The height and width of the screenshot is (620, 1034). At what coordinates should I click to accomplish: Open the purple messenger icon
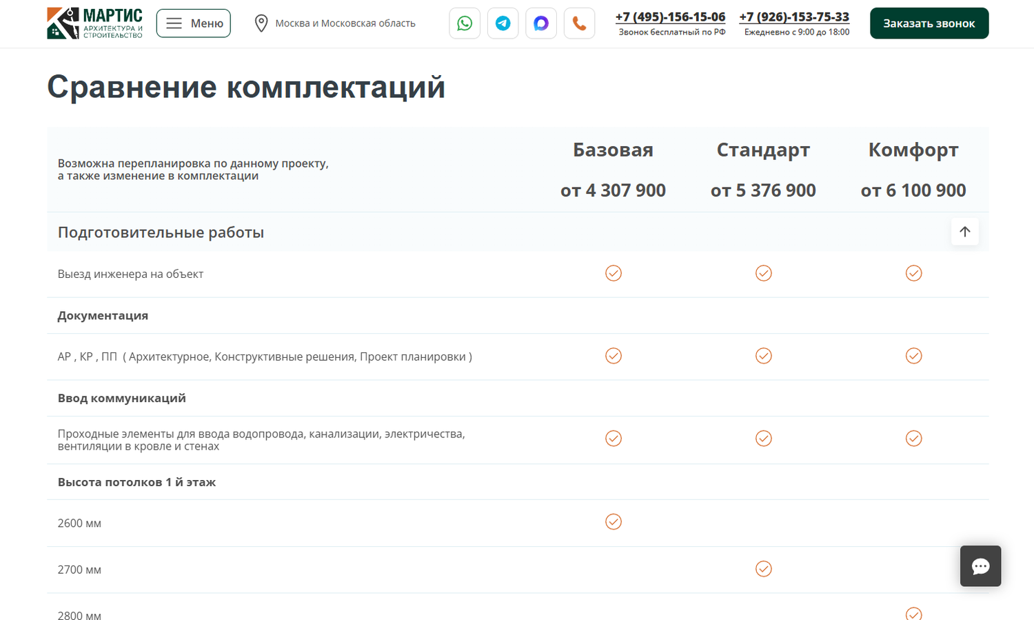pyautogui.click(x=541, y=23)
